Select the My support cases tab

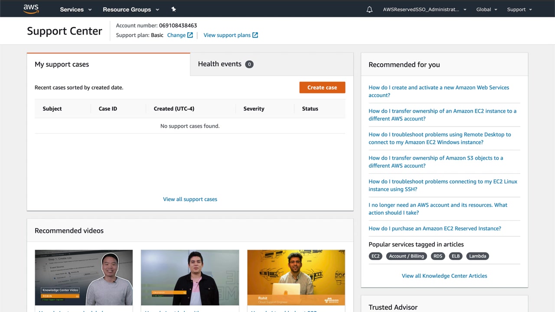pos(62,65)
